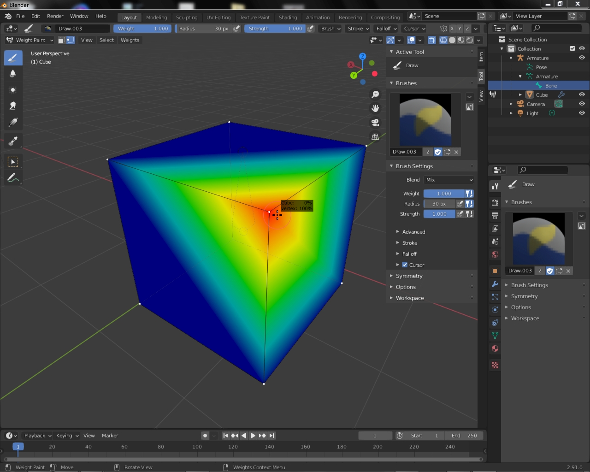
Task: Hide the Camera in the outliner
Action: [x=582, y=104]
